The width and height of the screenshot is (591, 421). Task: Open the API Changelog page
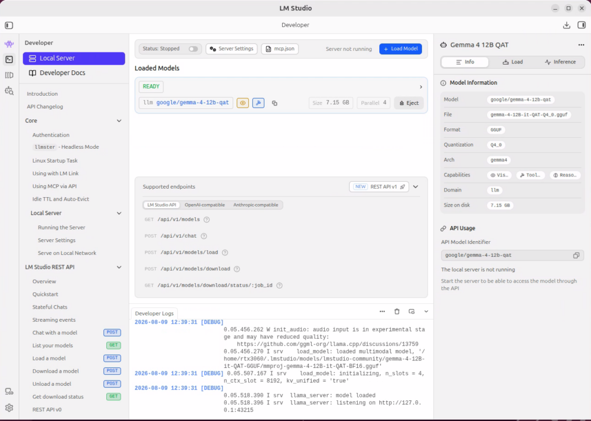coord(45,107)
